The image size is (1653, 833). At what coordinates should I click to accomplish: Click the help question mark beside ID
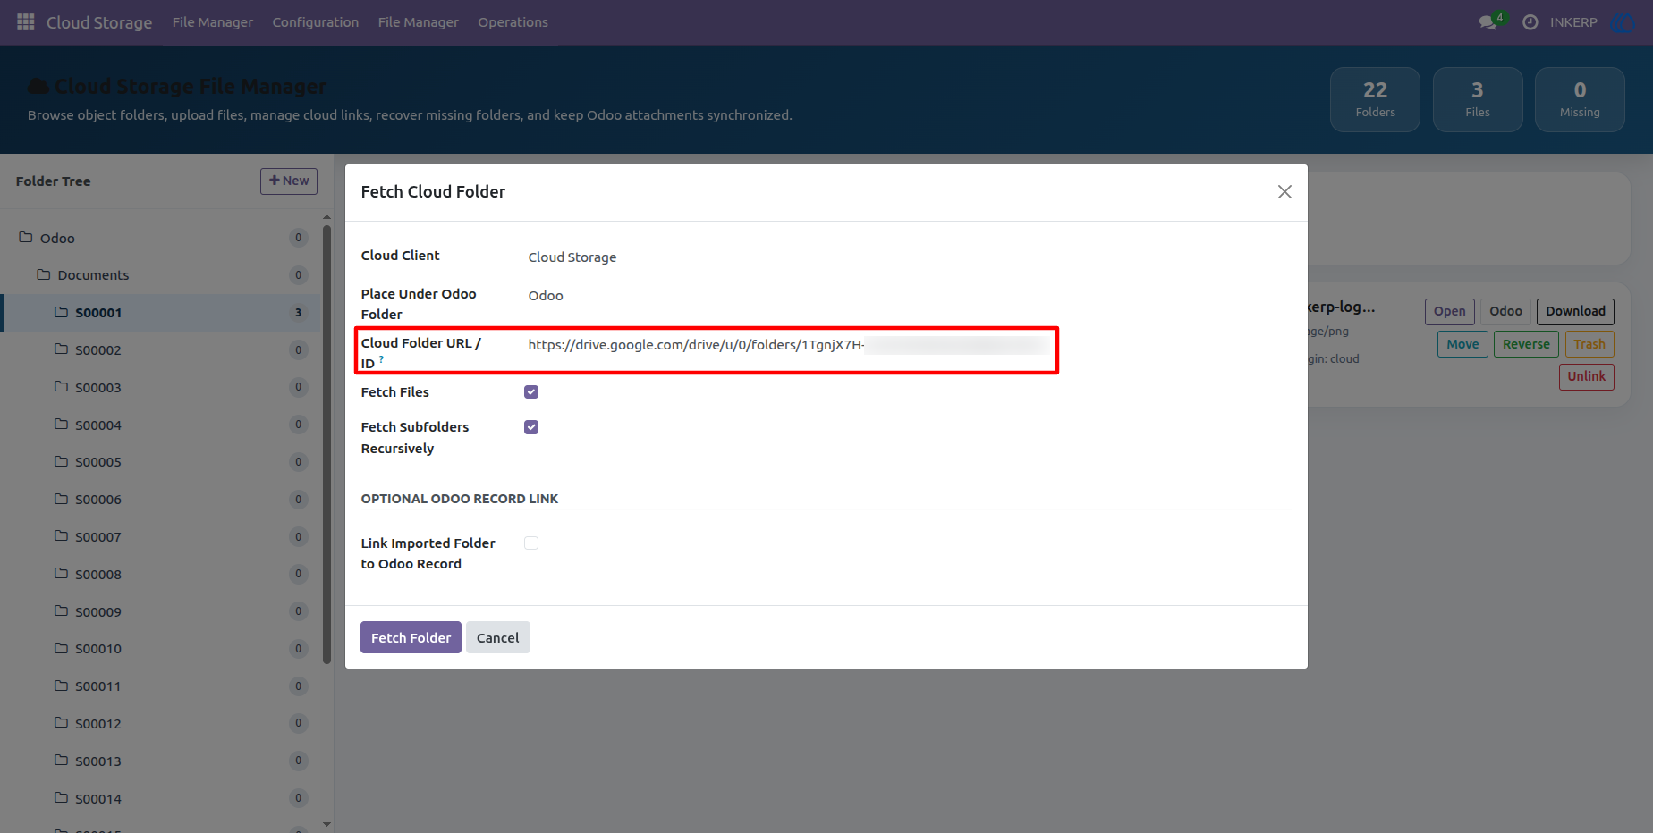pos(381,359)
